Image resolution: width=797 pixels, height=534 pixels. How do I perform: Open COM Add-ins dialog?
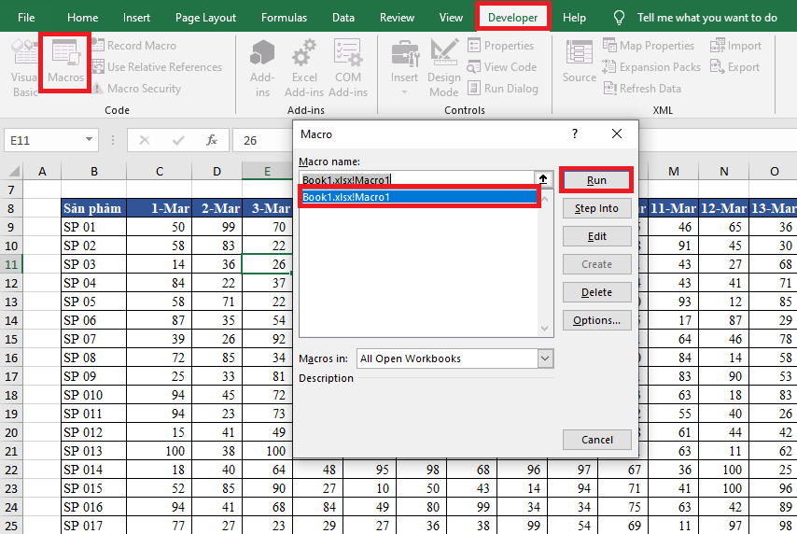348,67
